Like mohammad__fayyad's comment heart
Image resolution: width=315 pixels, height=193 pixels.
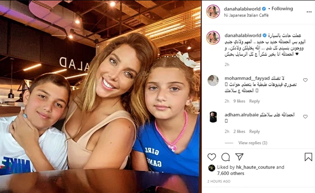point(306,80)
